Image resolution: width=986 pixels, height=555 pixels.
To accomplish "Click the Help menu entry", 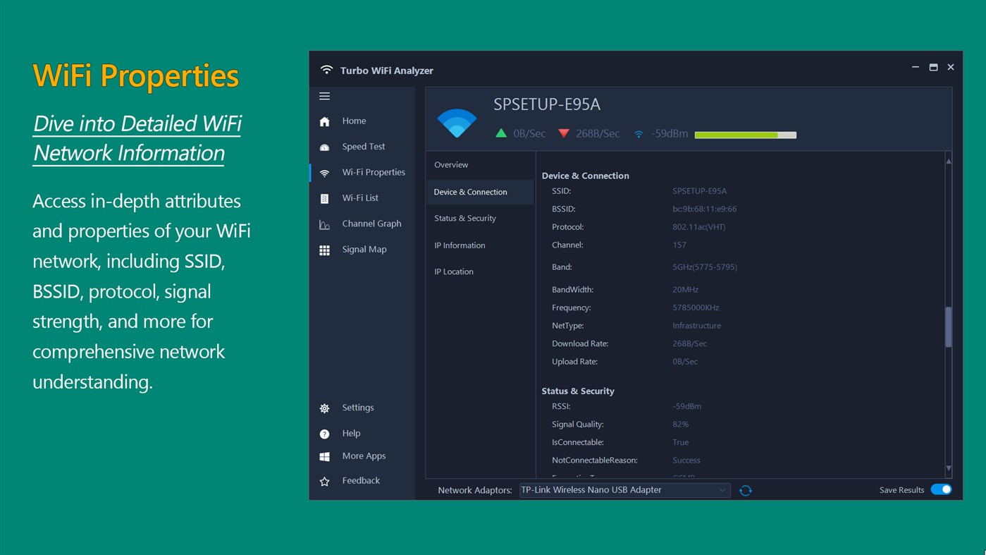I will [x=351, y=433].
